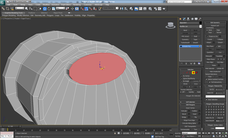Switch to the Freeform ribbon tab
Screen dimensions: 228x138
pyautogui.click(x=32, y=13)
